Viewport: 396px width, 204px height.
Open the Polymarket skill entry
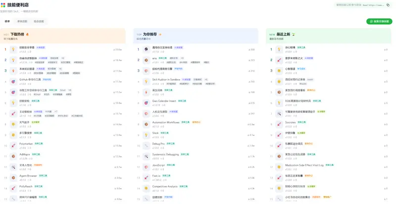[63, 146]
